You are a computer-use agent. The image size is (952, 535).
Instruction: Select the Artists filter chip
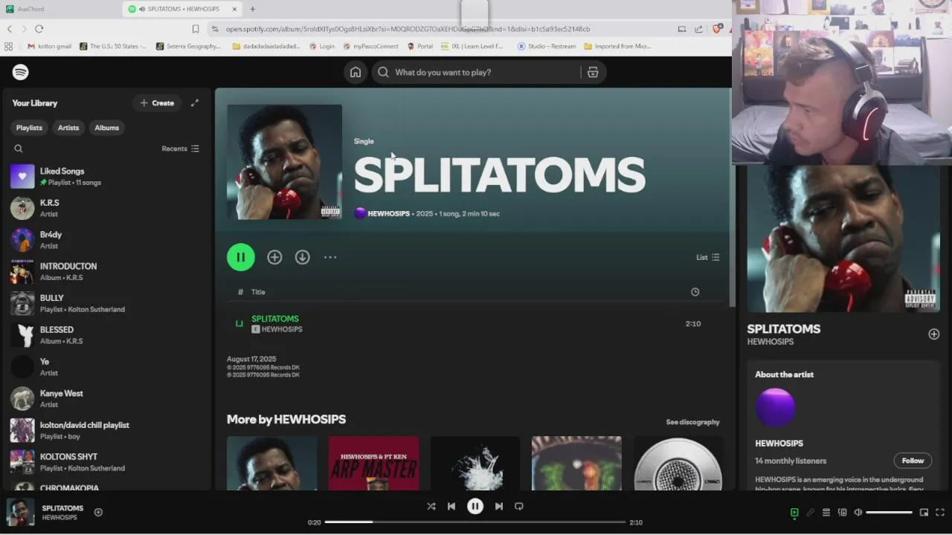[x=68, y=128]
